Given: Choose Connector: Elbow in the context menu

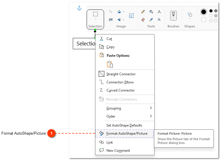Looking at the screenshot, I should click(x=125, y=82).
